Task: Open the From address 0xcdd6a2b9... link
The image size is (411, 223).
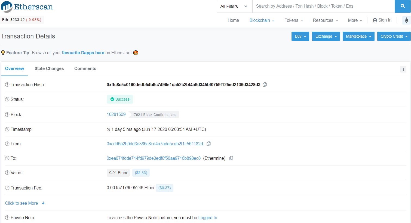Action: [155, 144]
